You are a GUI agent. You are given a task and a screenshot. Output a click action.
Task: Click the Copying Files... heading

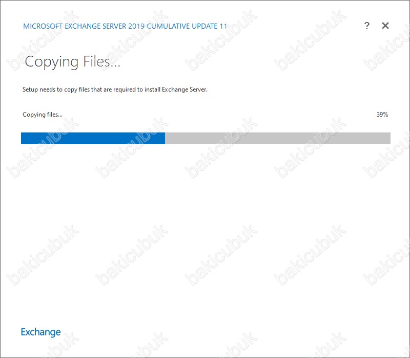(x=72, y=62)
